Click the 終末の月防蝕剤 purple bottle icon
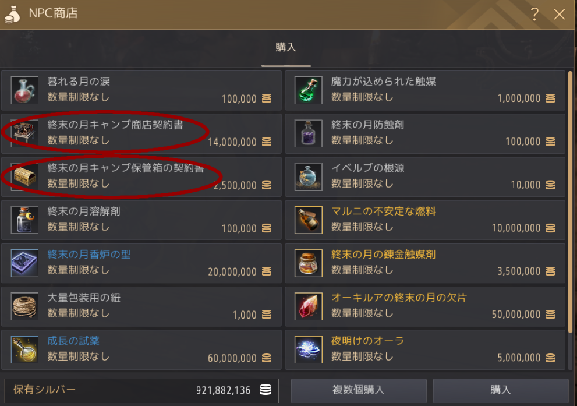 point(309,133)
